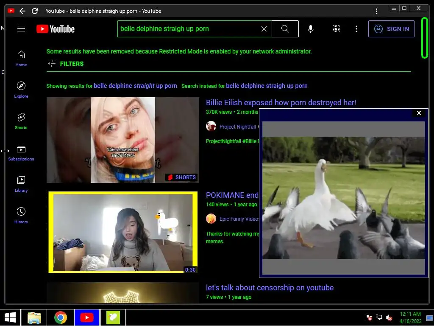Go back using the window's back arrow
The height and width of the screenshot is (326, 434).
(22, 11)
